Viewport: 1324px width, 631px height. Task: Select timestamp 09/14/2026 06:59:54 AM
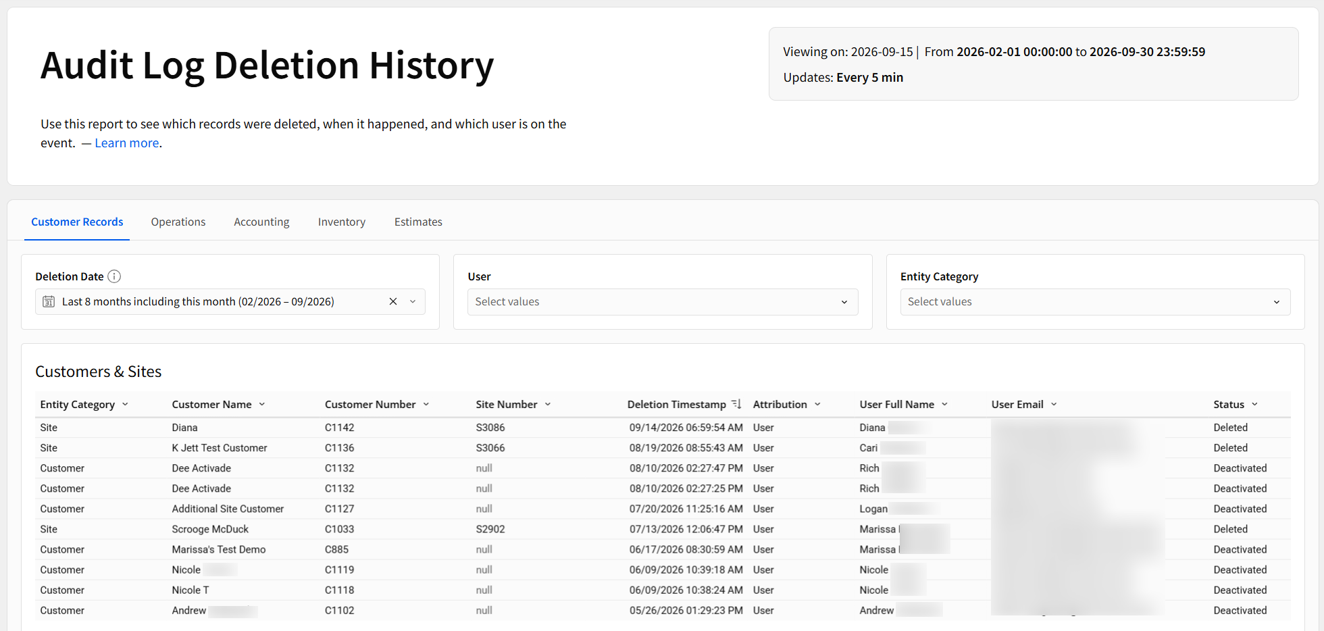click(x=686, y=428)
